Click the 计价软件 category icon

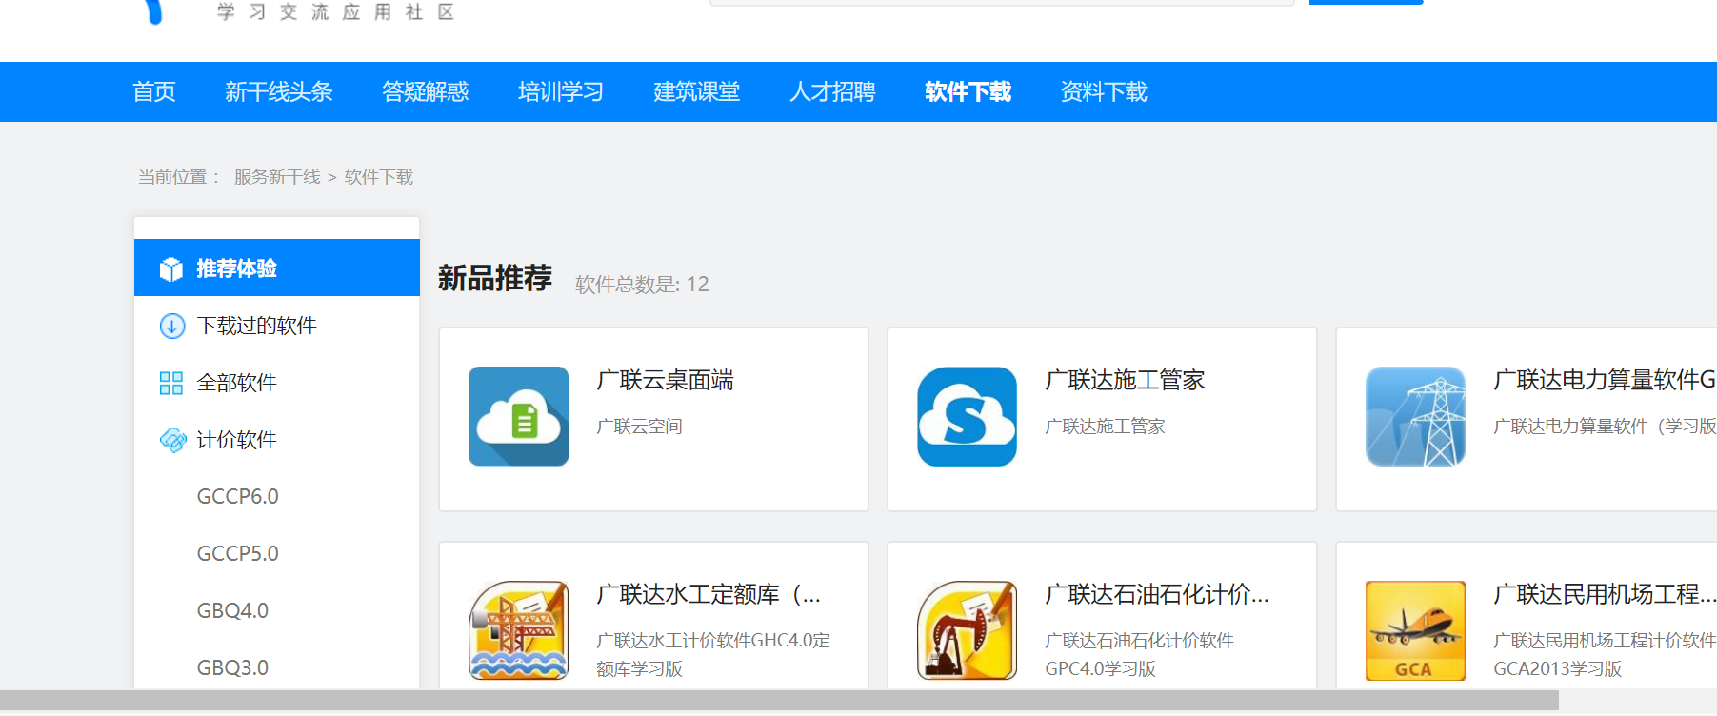pos(172,440)
